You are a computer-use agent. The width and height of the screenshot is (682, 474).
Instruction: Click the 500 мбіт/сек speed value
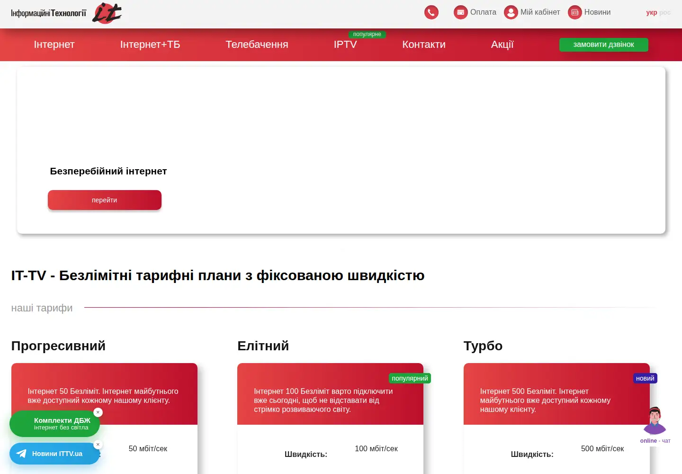pyautogui.click(x=602, y=449)
